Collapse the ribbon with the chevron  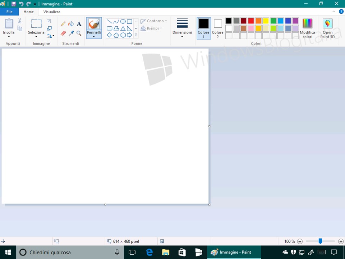[x=334, y=12]
